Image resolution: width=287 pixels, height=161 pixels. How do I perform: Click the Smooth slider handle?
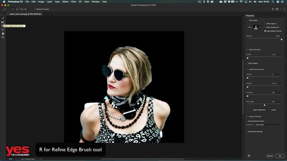[248, 78]
